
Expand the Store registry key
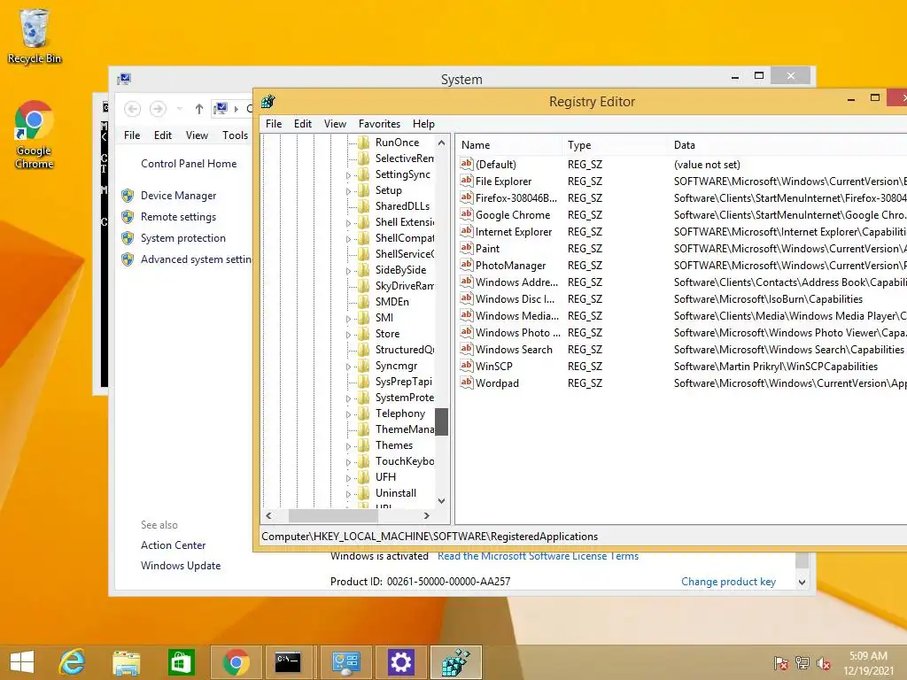coord(348,335)
